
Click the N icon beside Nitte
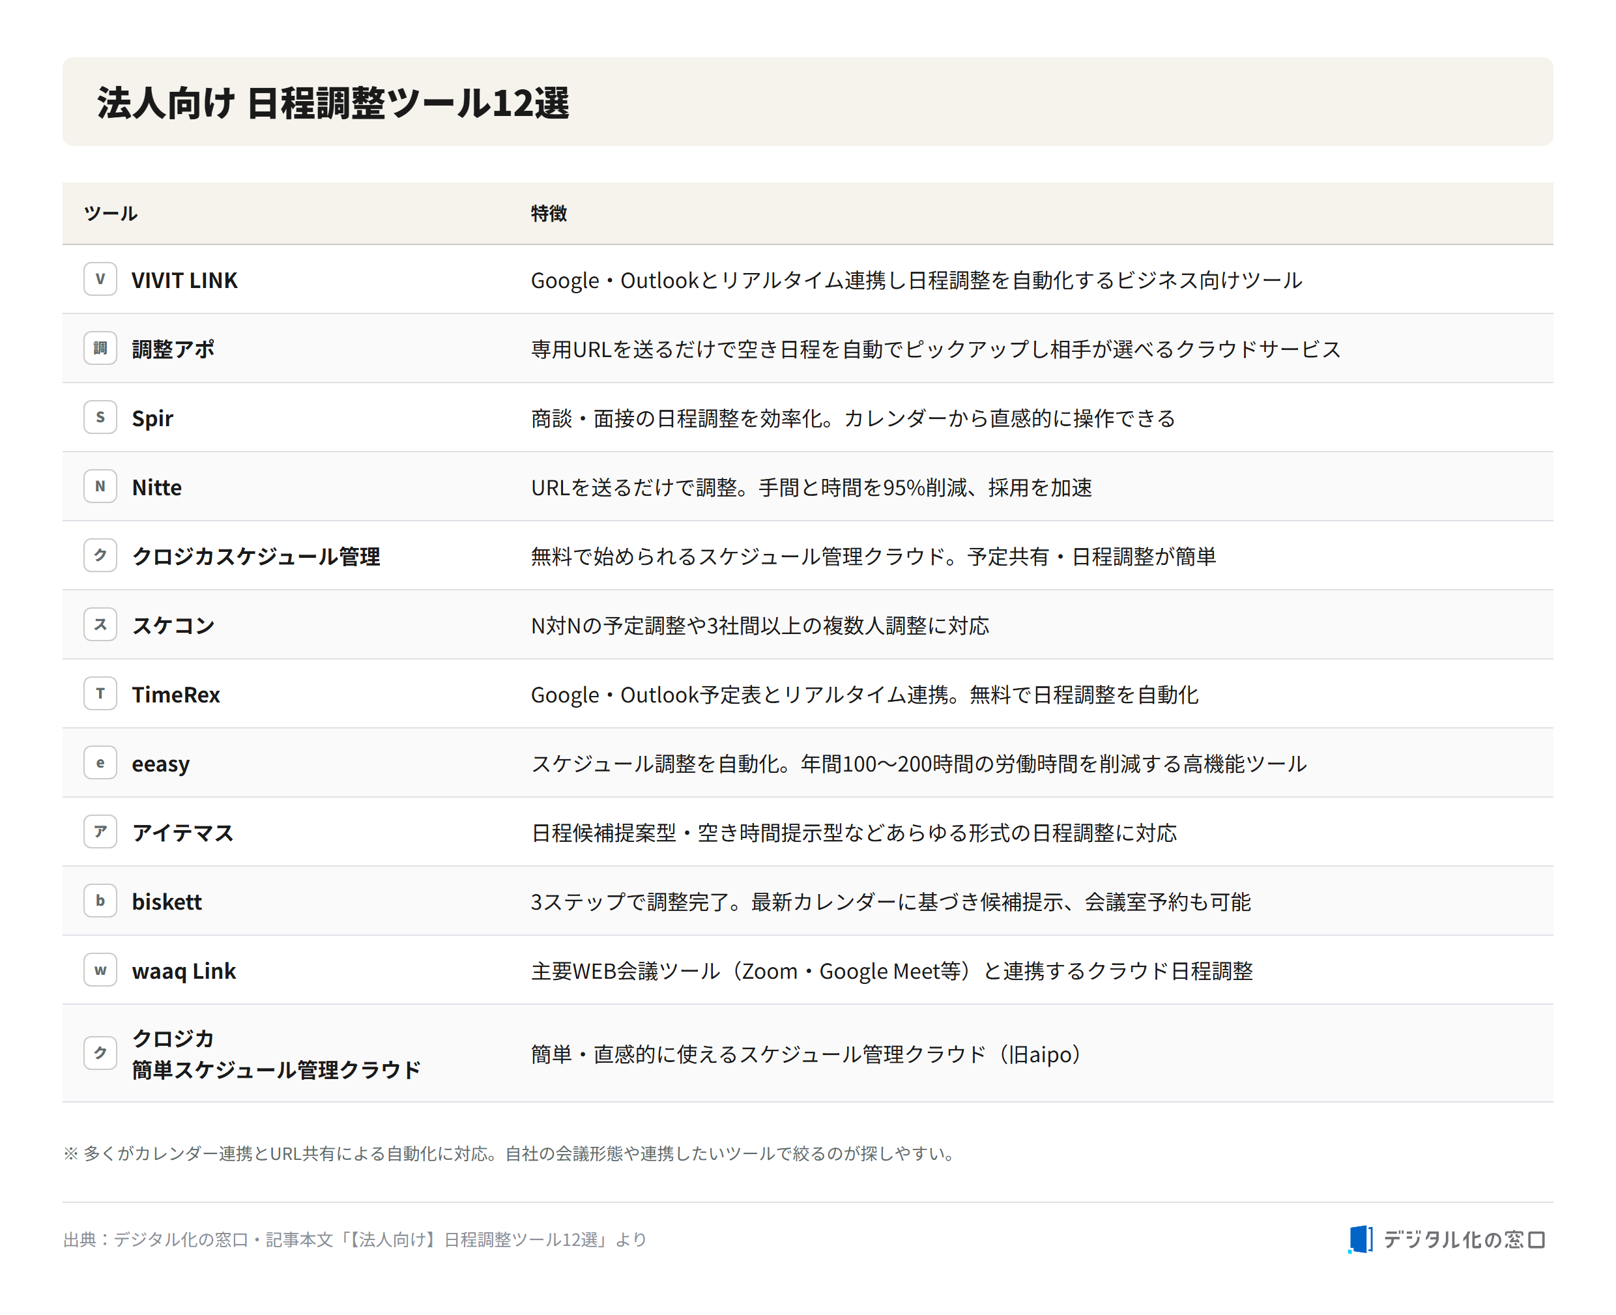(x=100, y=486)
